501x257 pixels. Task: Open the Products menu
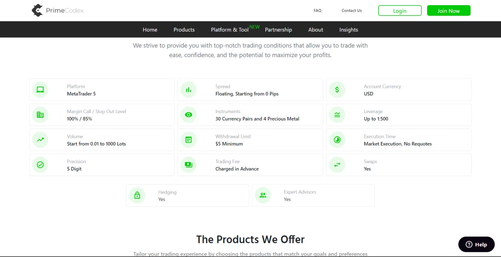pyautogui.click(x=184, y=30)
